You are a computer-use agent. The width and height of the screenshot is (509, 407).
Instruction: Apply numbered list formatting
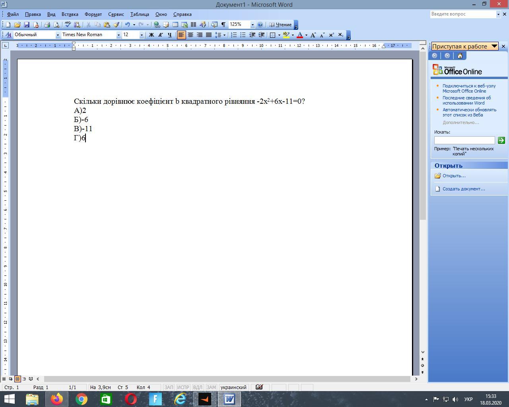[x=234, y=35]
